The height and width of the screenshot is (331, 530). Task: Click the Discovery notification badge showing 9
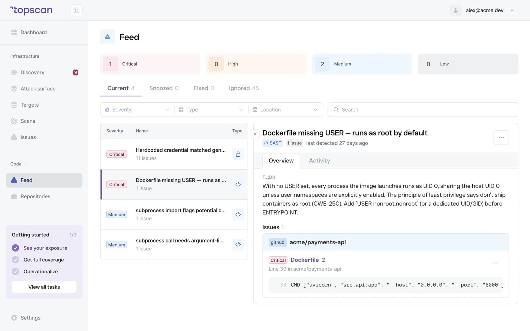point(75,73)
